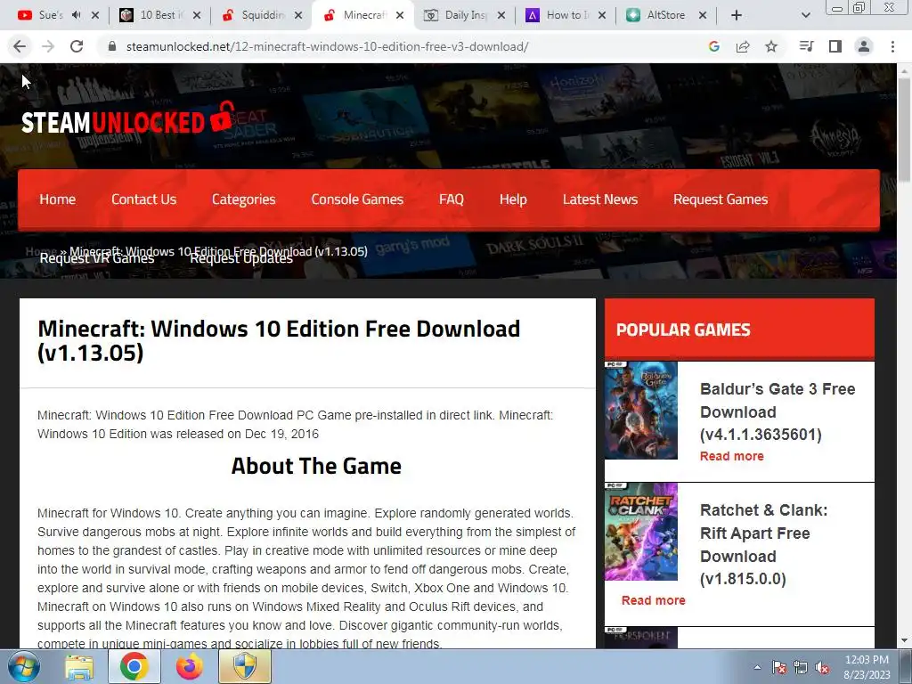Image resolution: width=912 pixels, height=684 pixels.
Task: Switch to the AltStore tab
Action: tap(657, 15)
